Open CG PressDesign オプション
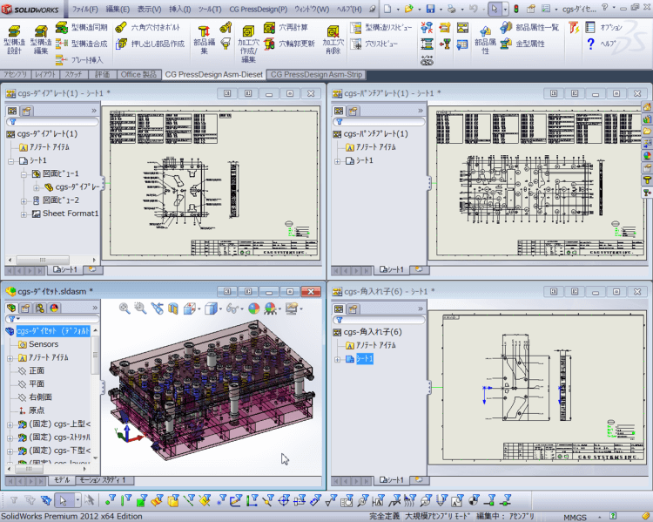Screen dimensions: 653x522 (x=604, y=28)
